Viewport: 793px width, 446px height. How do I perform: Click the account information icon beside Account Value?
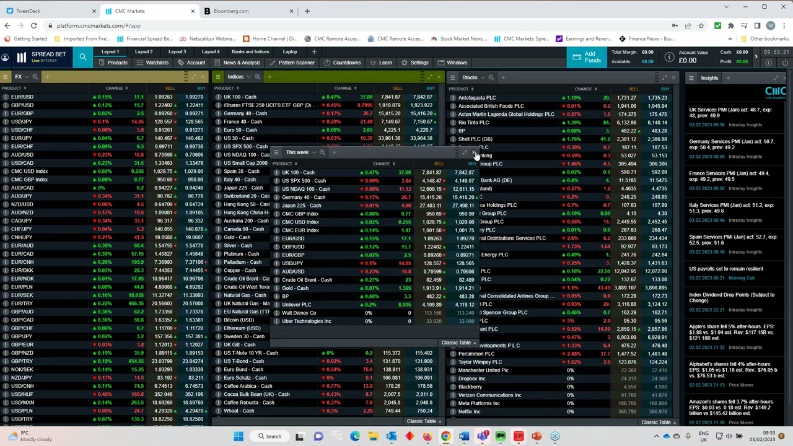[x=669, y=57]
